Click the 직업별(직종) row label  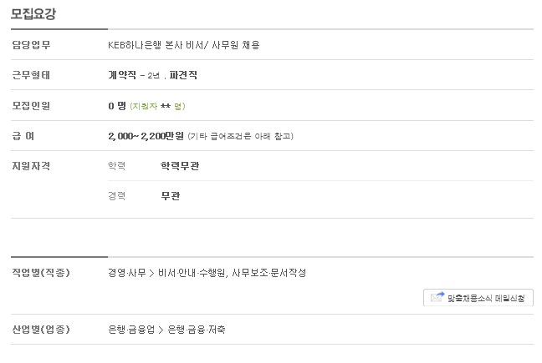40,273
